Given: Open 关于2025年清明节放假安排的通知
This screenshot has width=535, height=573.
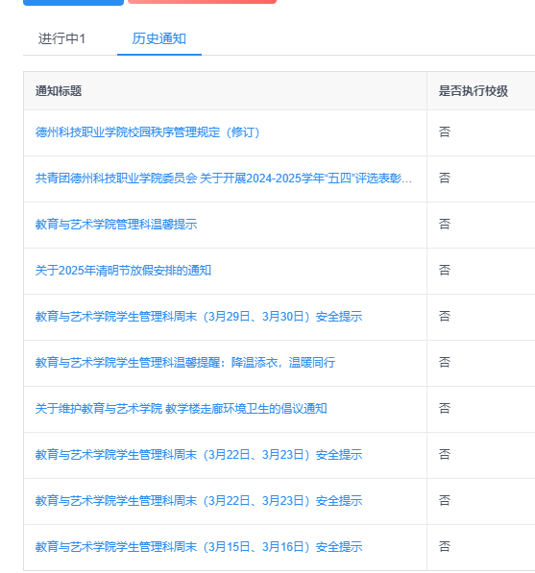Looking at the screenshot, I should (123, 271).
